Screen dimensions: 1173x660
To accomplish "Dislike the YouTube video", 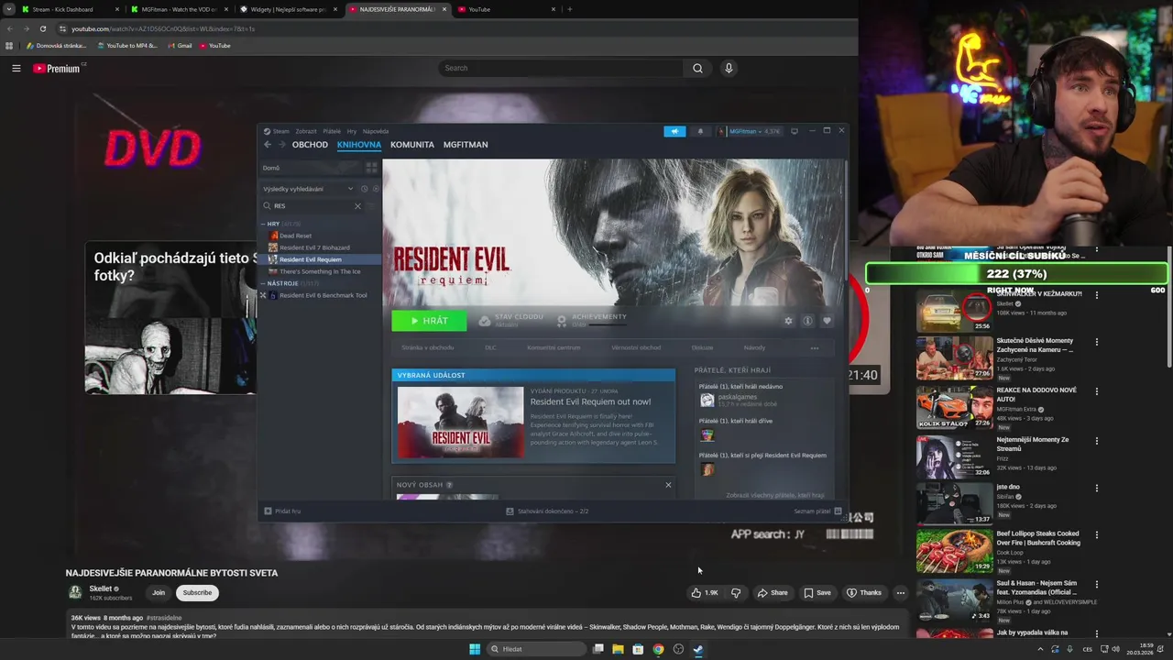I will (x=735, y=593).
